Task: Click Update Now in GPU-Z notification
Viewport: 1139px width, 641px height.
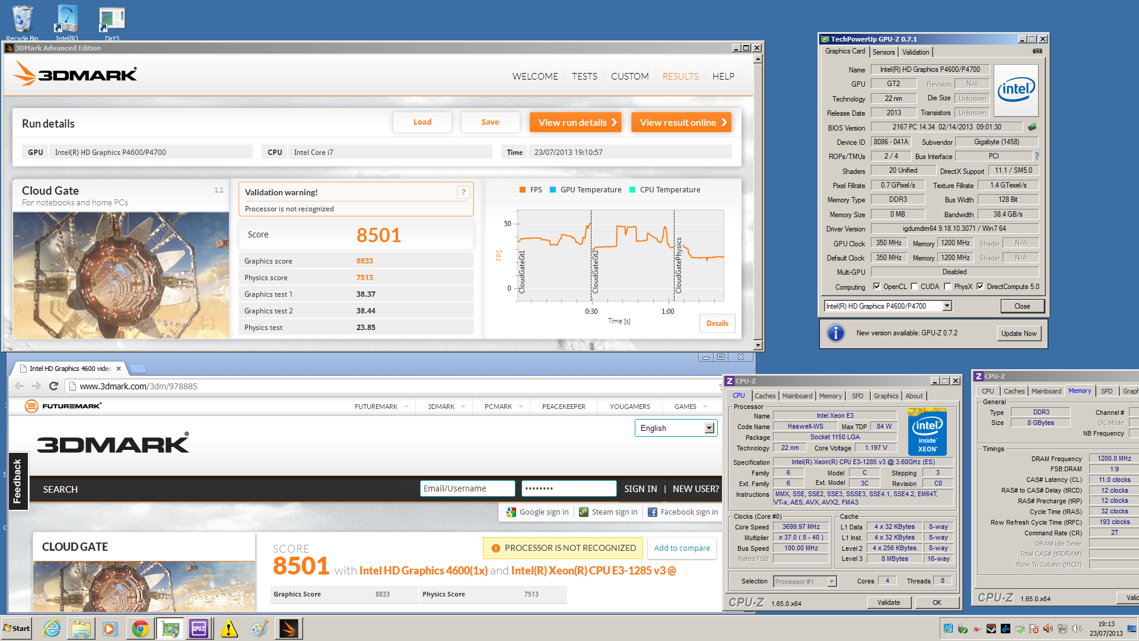Action: click(x=1019, y=334)
